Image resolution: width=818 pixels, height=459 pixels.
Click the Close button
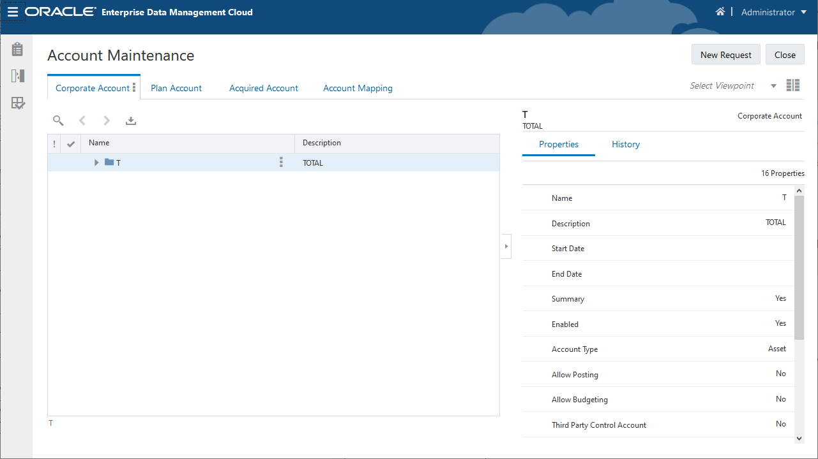[x=785, y=54]
